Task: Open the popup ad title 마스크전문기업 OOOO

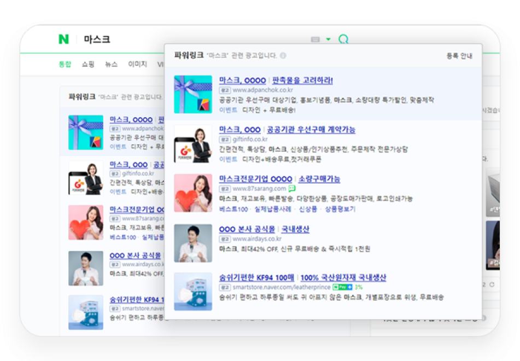Action: (x=256, y=179)
